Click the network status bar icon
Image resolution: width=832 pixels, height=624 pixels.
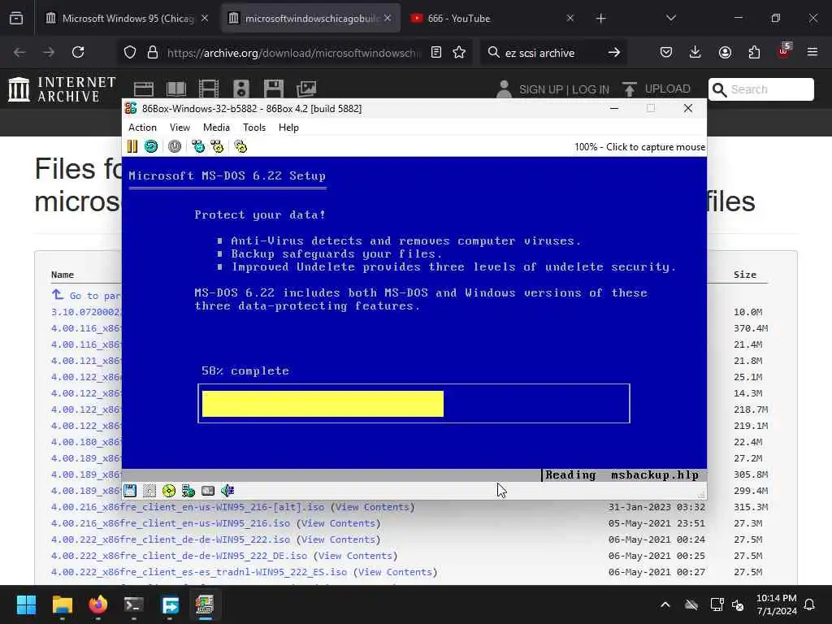click(188, 491)
